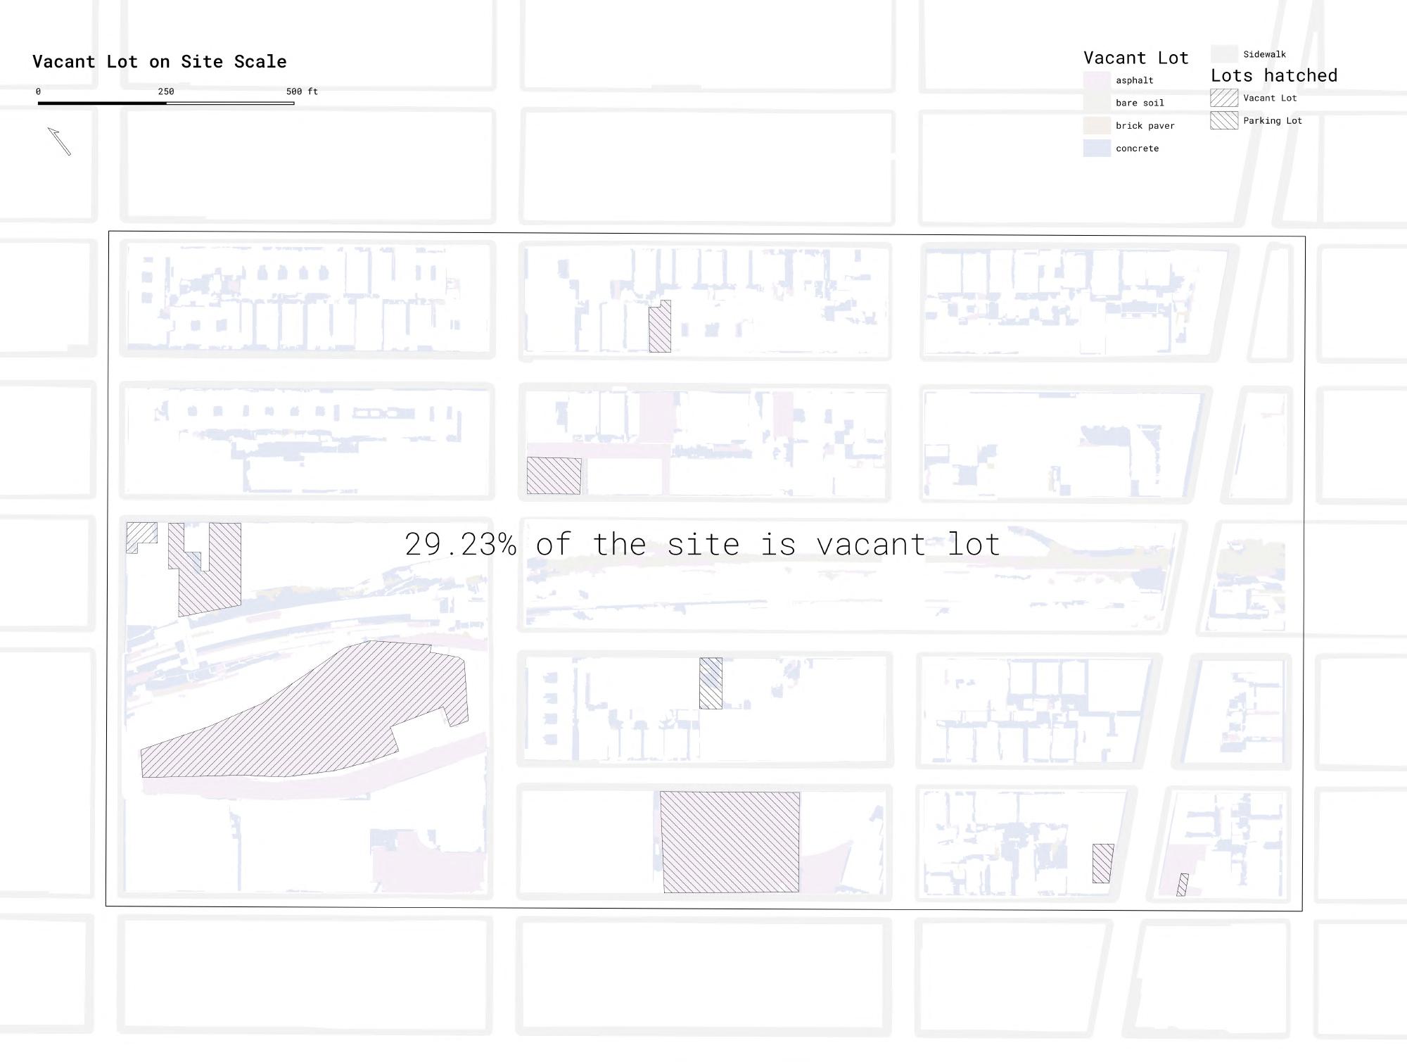Click the brick paver legend swatch
Image resolution: width=1407 pixels, height=1062 pixels.
tap(1096, 126)
